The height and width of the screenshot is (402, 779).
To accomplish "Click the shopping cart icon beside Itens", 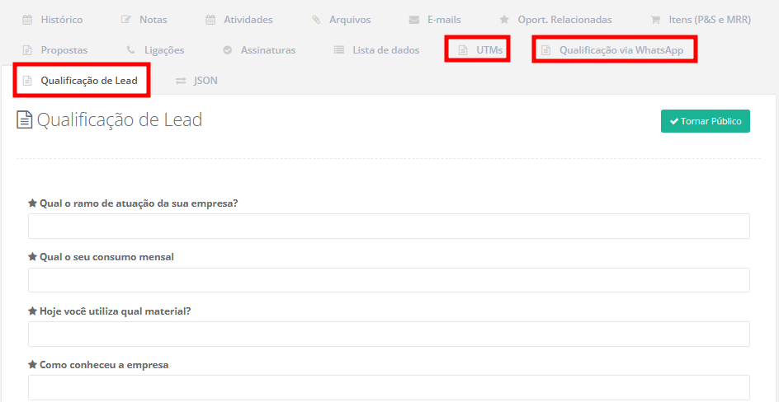I will coord(655,20).
